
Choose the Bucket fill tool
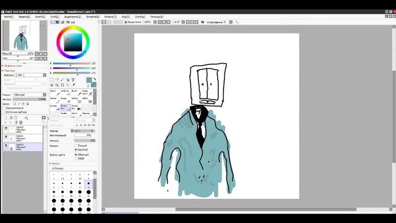(55, 108)
